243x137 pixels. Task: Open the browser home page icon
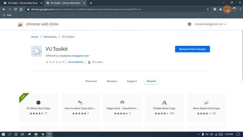(21, 9)
